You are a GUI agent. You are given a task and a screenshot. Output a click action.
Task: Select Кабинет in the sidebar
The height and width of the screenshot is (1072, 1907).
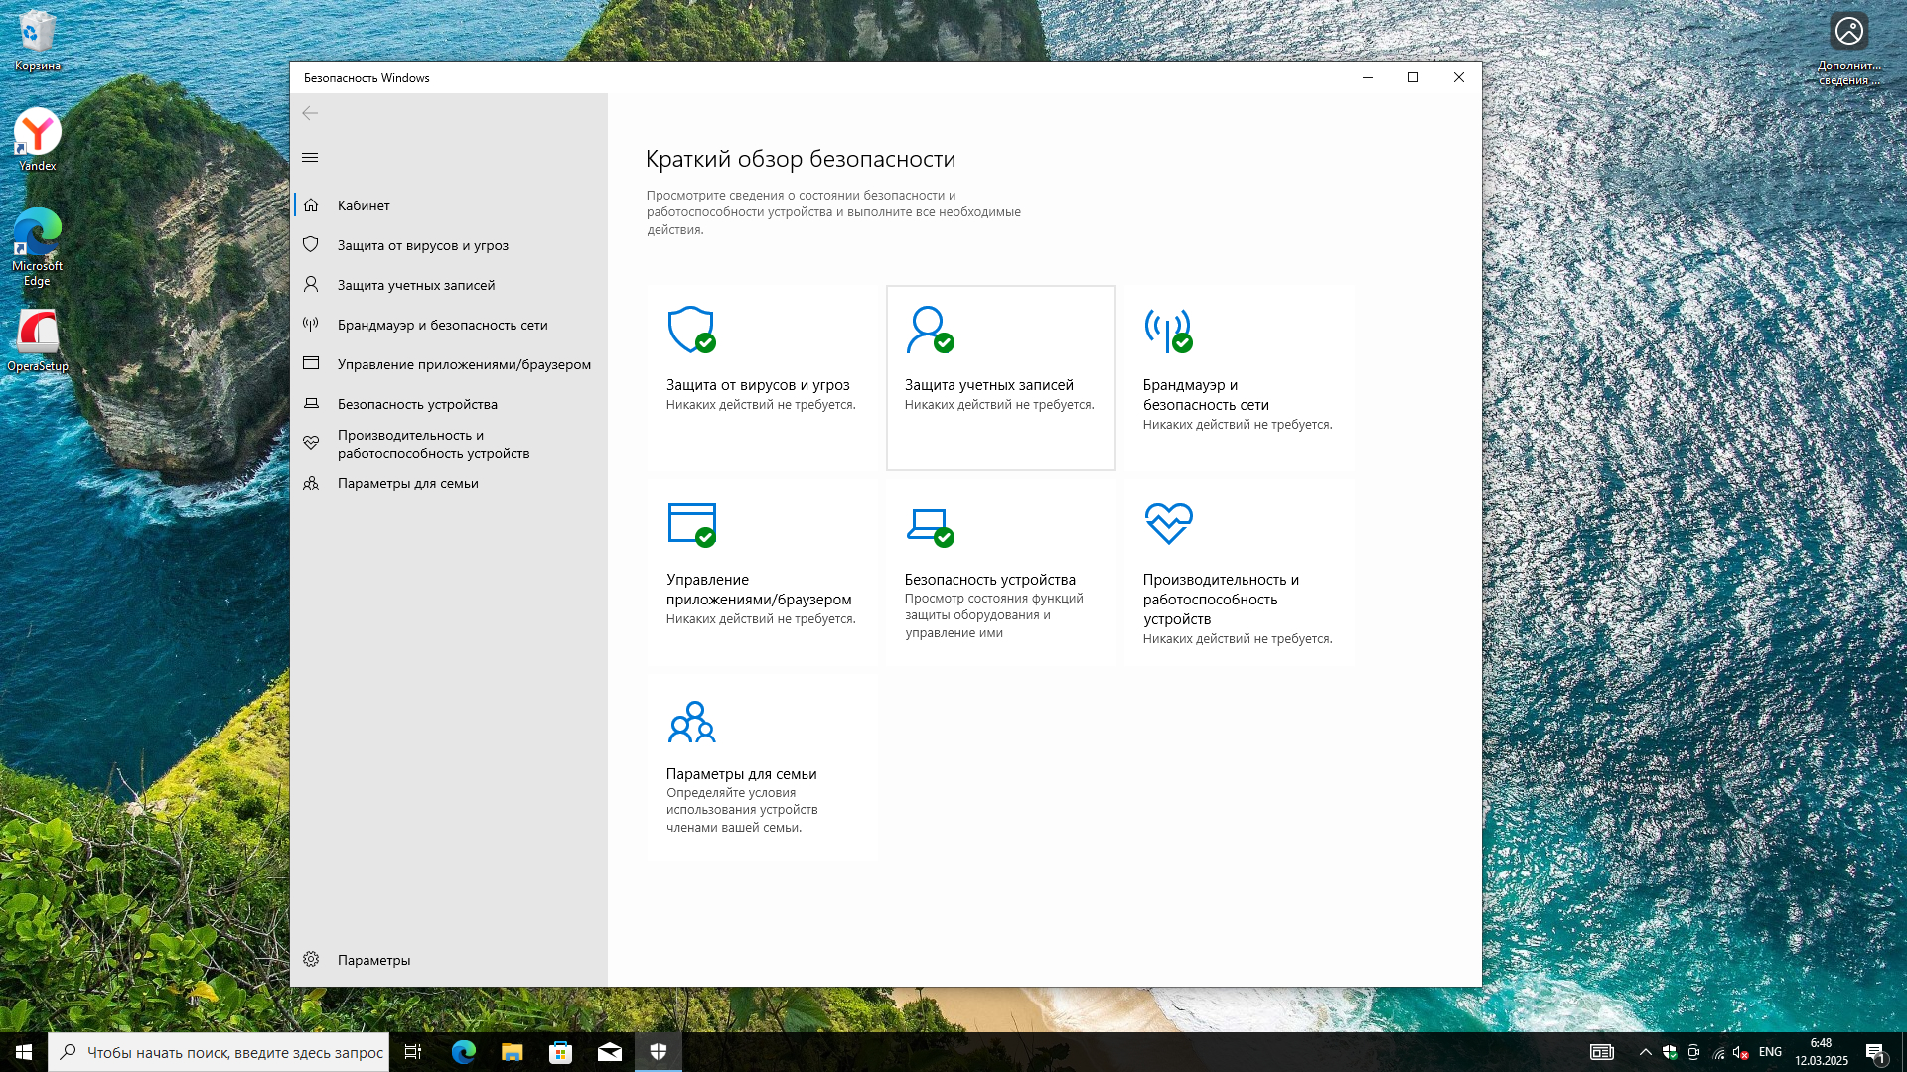point(364,205)
